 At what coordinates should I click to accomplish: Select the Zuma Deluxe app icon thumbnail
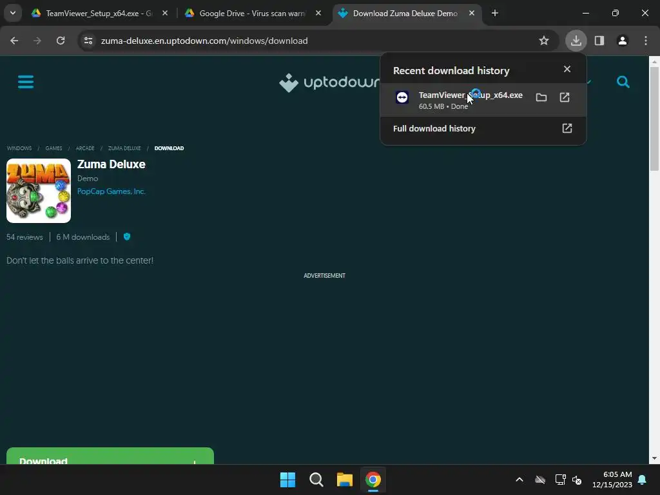pyautogui.click(x=39, y=191)
